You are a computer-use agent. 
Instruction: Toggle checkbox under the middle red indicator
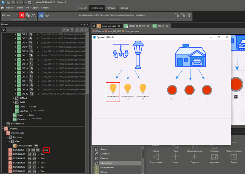(190, 99)
